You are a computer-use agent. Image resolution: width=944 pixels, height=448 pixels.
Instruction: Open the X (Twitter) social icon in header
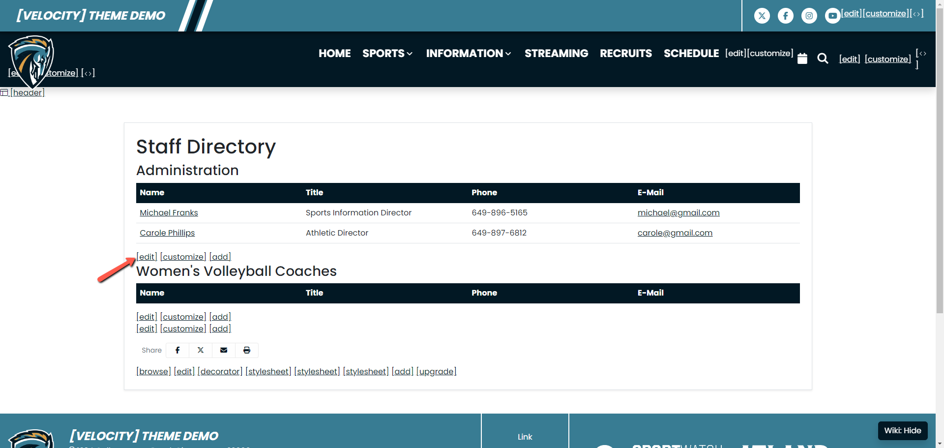(762, 16)
